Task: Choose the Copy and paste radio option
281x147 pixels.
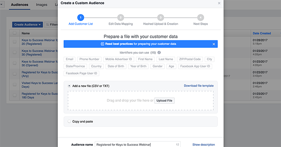Action: point(69,121)
